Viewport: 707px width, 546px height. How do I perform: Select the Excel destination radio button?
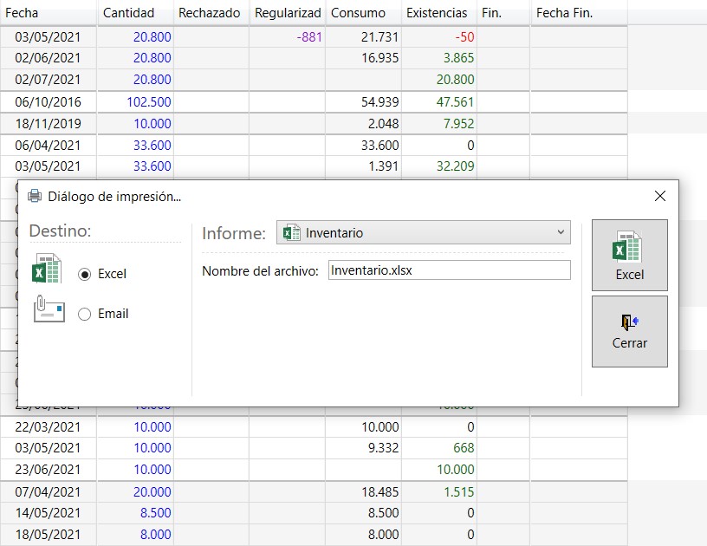click(x=85, y=274)
